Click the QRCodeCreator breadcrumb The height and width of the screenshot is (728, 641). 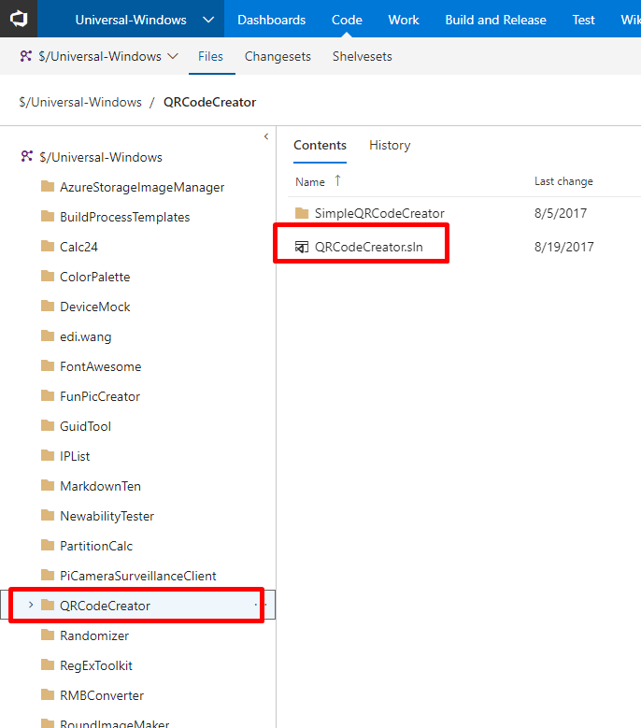click(210, 102)
